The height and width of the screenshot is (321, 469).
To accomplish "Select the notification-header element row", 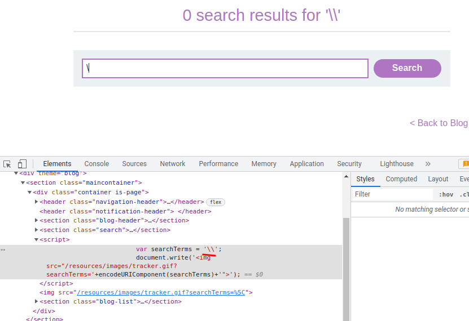I will pos(125,211).
